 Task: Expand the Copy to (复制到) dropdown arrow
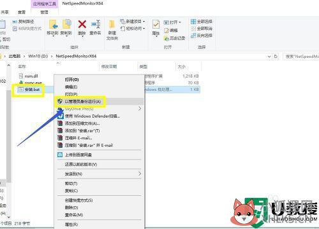click(66, 36)
